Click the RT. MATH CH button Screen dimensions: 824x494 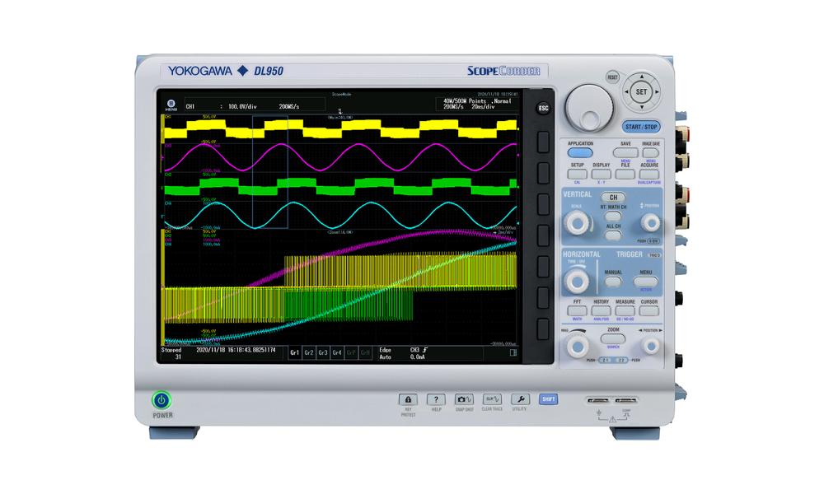[x=613, y=216]
